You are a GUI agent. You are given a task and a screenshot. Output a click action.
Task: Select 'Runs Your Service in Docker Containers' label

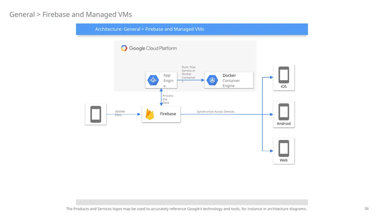pyautogui.click(x=189, y=74)
